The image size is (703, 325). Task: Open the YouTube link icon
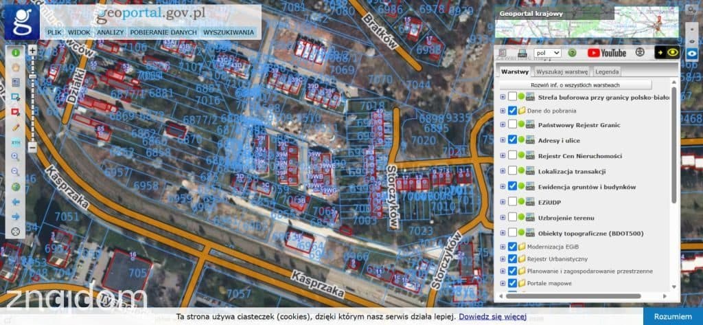point(607,53)
